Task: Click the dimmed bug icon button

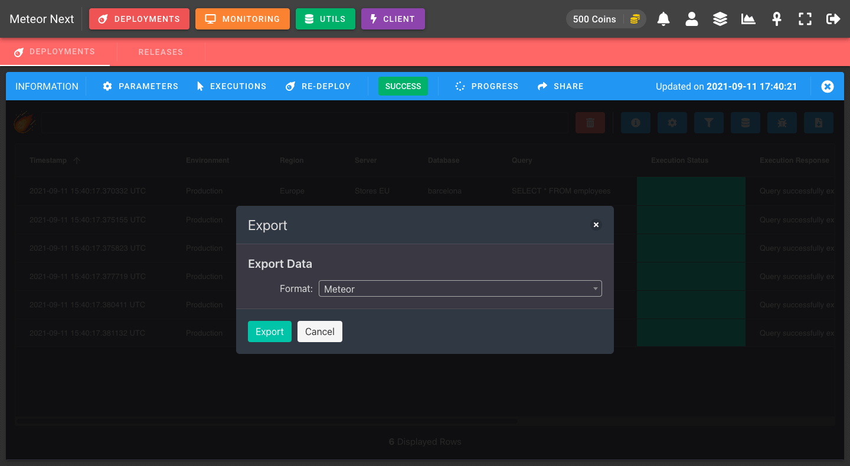Action: tap(782, 123)
